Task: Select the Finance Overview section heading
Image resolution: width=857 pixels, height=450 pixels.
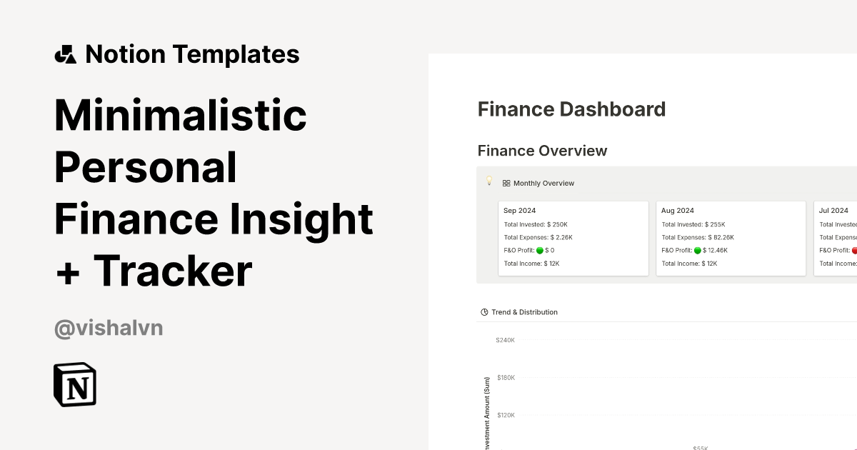Action: [x=542, y=151]
